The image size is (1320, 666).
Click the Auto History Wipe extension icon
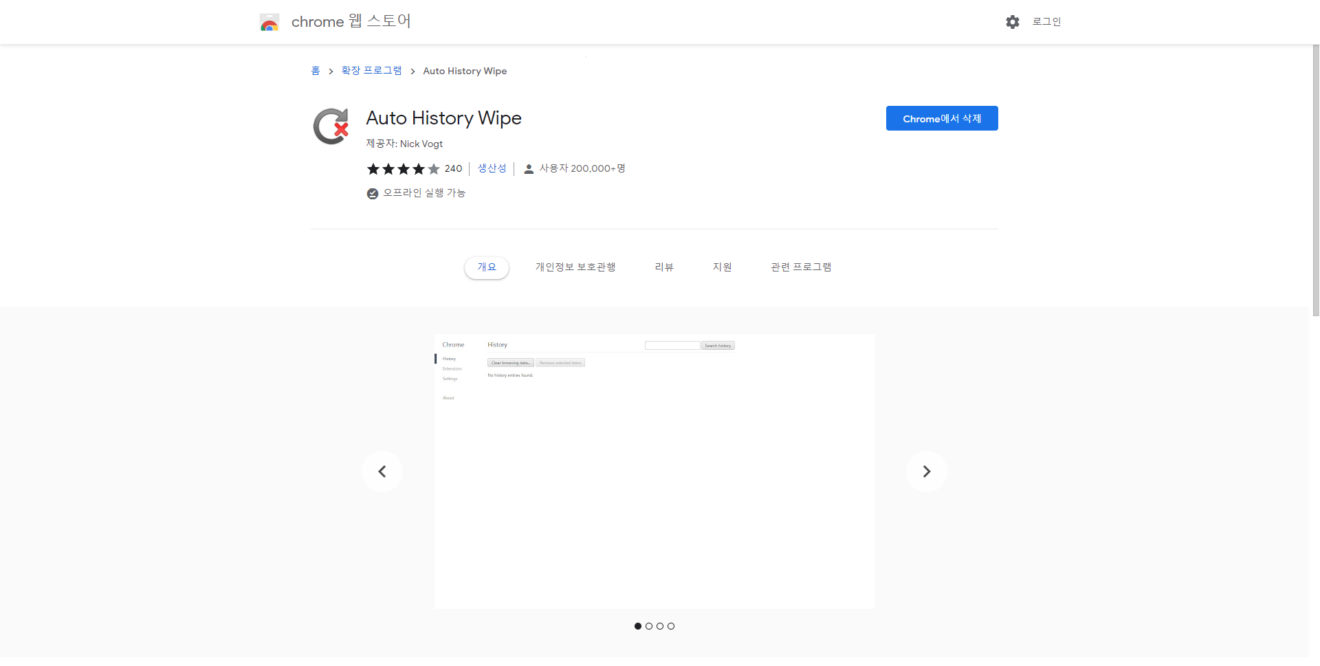331,126
